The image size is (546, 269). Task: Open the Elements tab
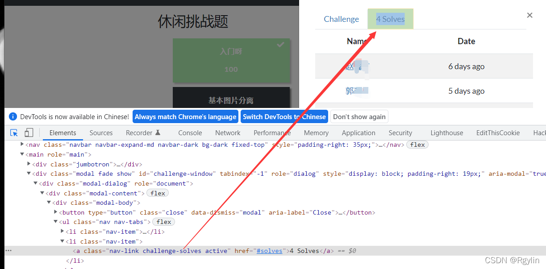(63, 132)
